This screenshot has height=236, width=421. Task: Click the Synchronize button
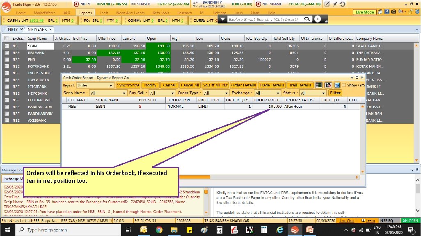128,85
